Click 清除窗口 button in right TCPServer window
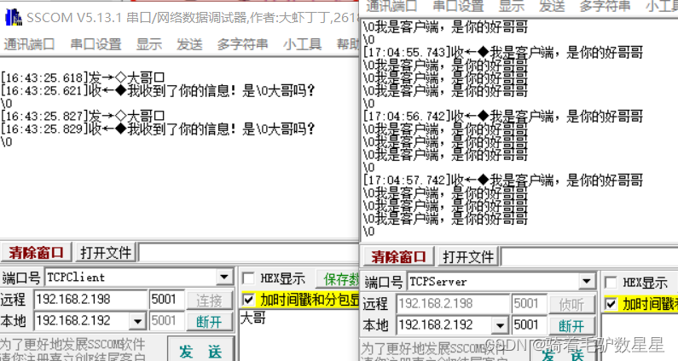678x361 pixels. 398,257
